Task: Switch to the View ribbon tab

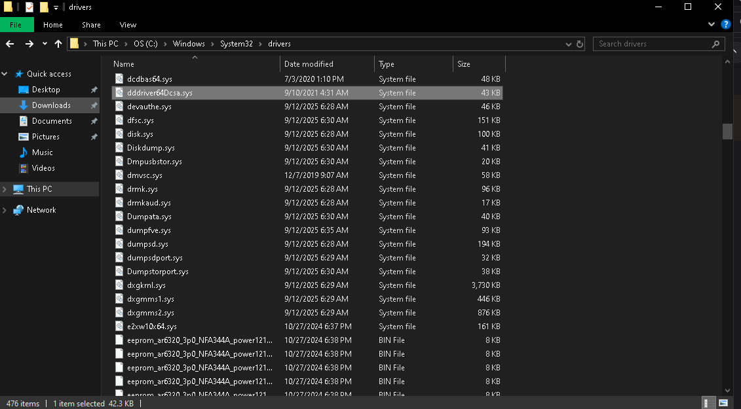Action: [128, 25]
